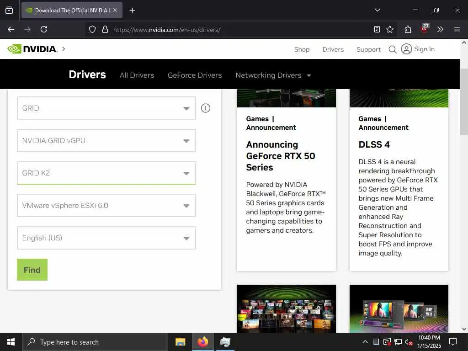Screen dimensions: 468x351
Task: Show more tools overflow chevrons
Action: pyautogui.click(x=440, y=29)
